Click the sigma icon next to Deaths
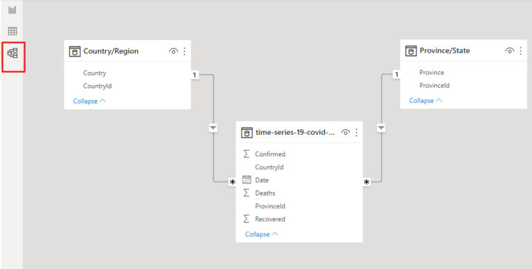532x269 pixels. tap(247, 193)
